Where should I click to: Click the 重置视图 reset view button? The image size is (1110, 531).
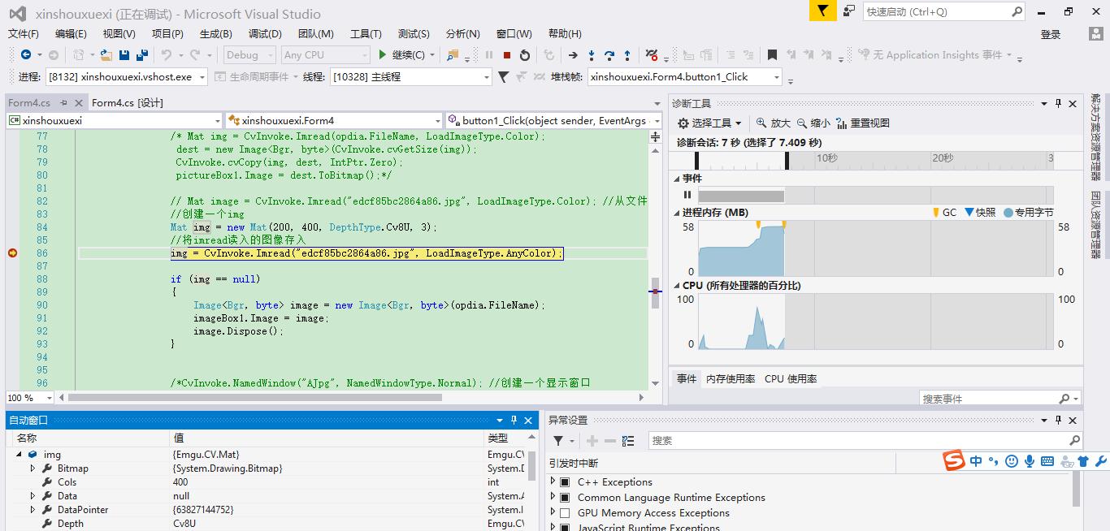863,123
